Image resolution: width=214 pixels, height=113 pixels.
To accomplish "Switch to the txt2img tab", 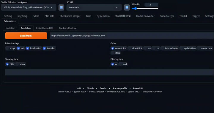I will (x=8, y=16).
